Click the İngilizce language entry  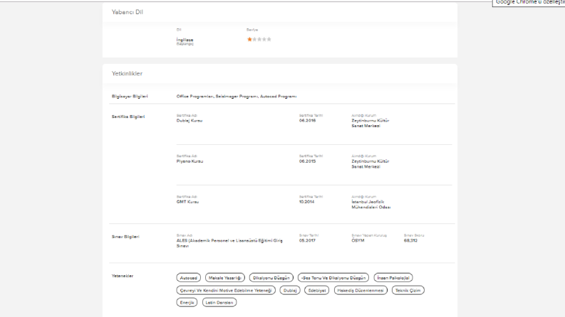pos(185,40)
